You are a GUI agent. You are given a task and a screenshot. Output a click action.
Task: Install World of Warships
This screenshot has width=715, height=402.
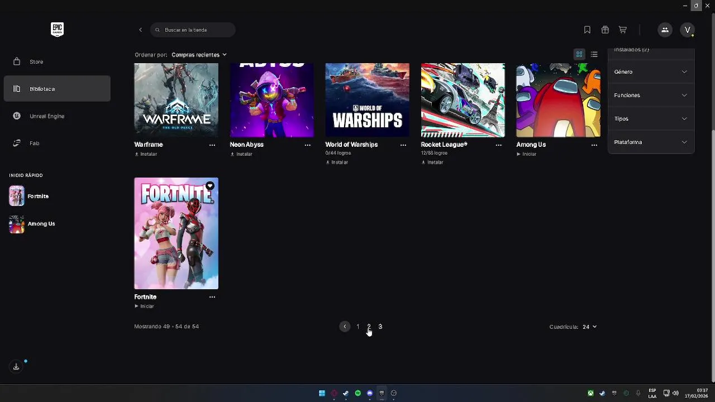337,162
